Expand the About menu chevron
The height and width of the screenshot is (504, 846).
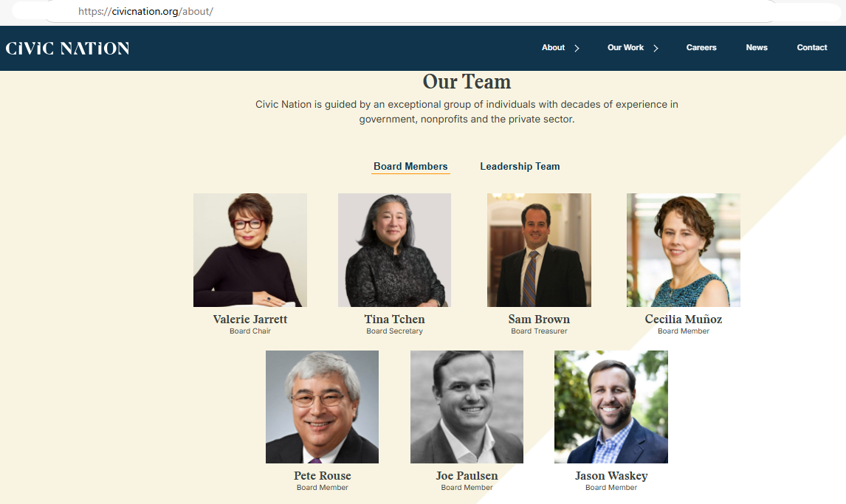577,48
